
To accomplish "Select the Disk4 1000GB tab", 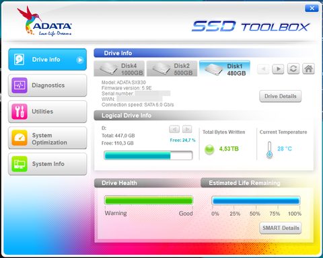I will (x=119, y=69).
